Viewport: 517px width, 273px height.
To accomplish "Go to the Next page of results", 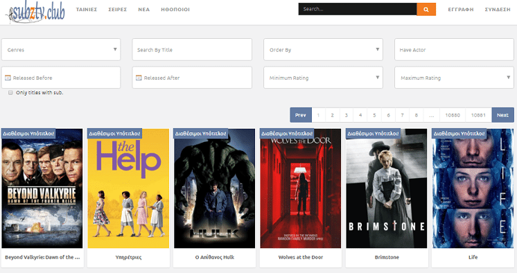I will point(502,115).
